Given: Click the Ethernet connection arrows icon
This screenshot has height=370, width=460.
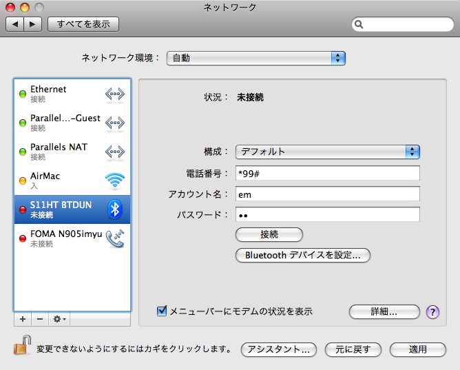Looking at the screenshot, I should click(x=115, y=94).
